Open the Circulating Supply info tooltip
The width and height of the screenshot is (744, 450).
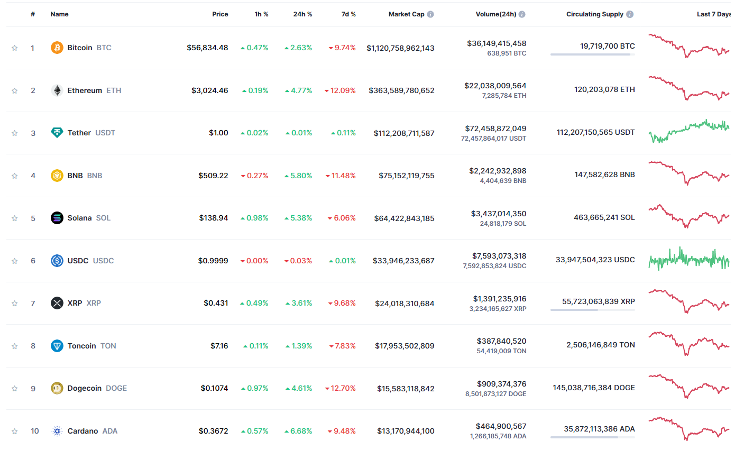tap(629, 14)
